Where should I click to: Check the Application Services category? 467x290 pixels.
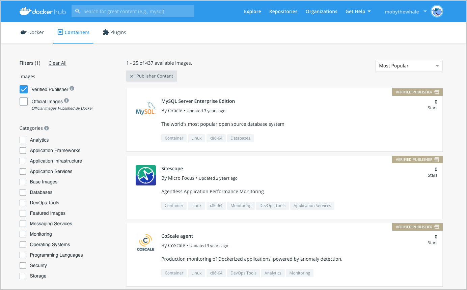23,171
